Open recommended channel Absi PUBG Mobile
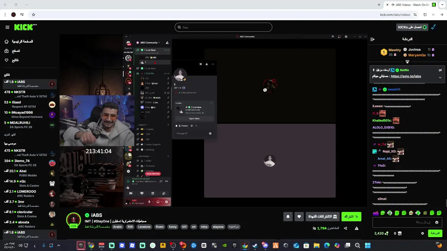 (x=30, y=173)
